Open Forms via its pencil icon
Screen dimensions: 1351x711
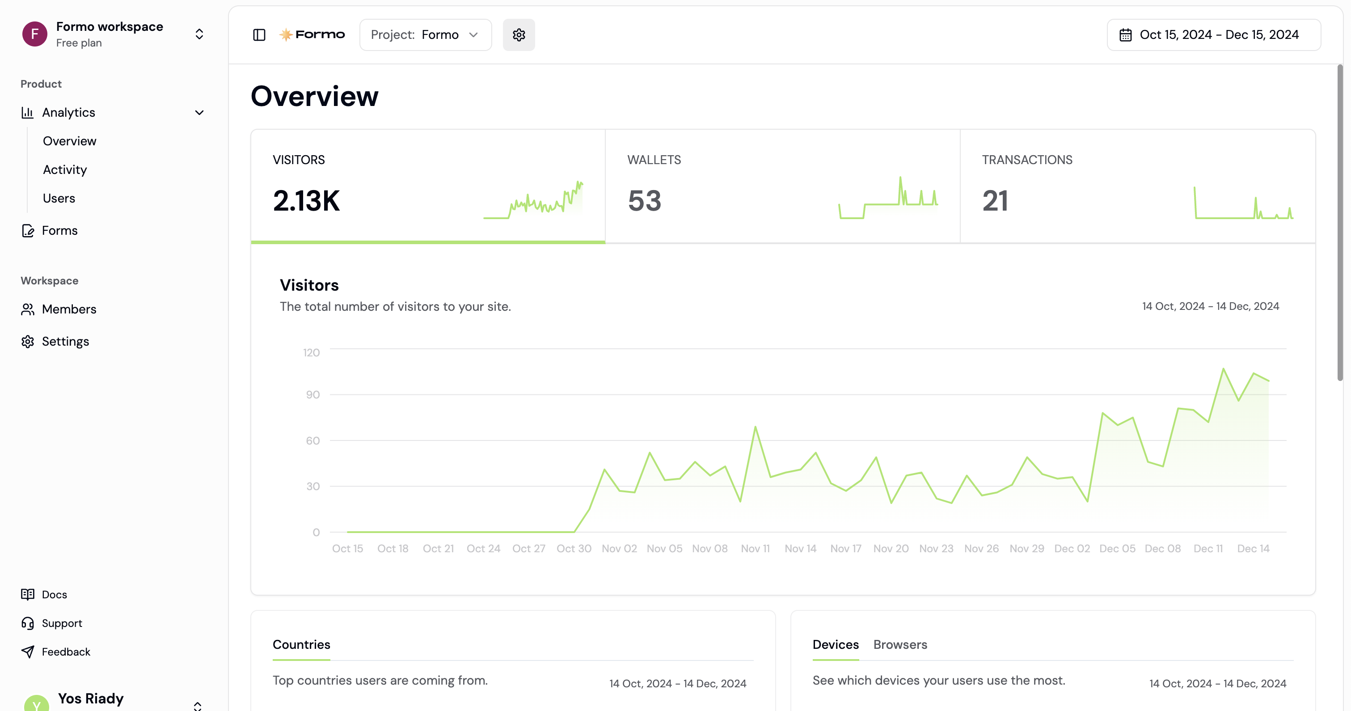click(x=28, y=230)
